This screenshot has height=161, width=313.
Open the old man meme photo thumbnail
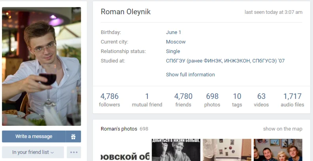(176, 150)
